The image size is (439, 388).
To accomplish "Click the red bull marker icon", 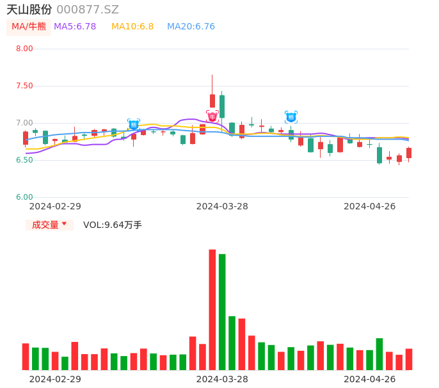I will [x=212, y=117].
